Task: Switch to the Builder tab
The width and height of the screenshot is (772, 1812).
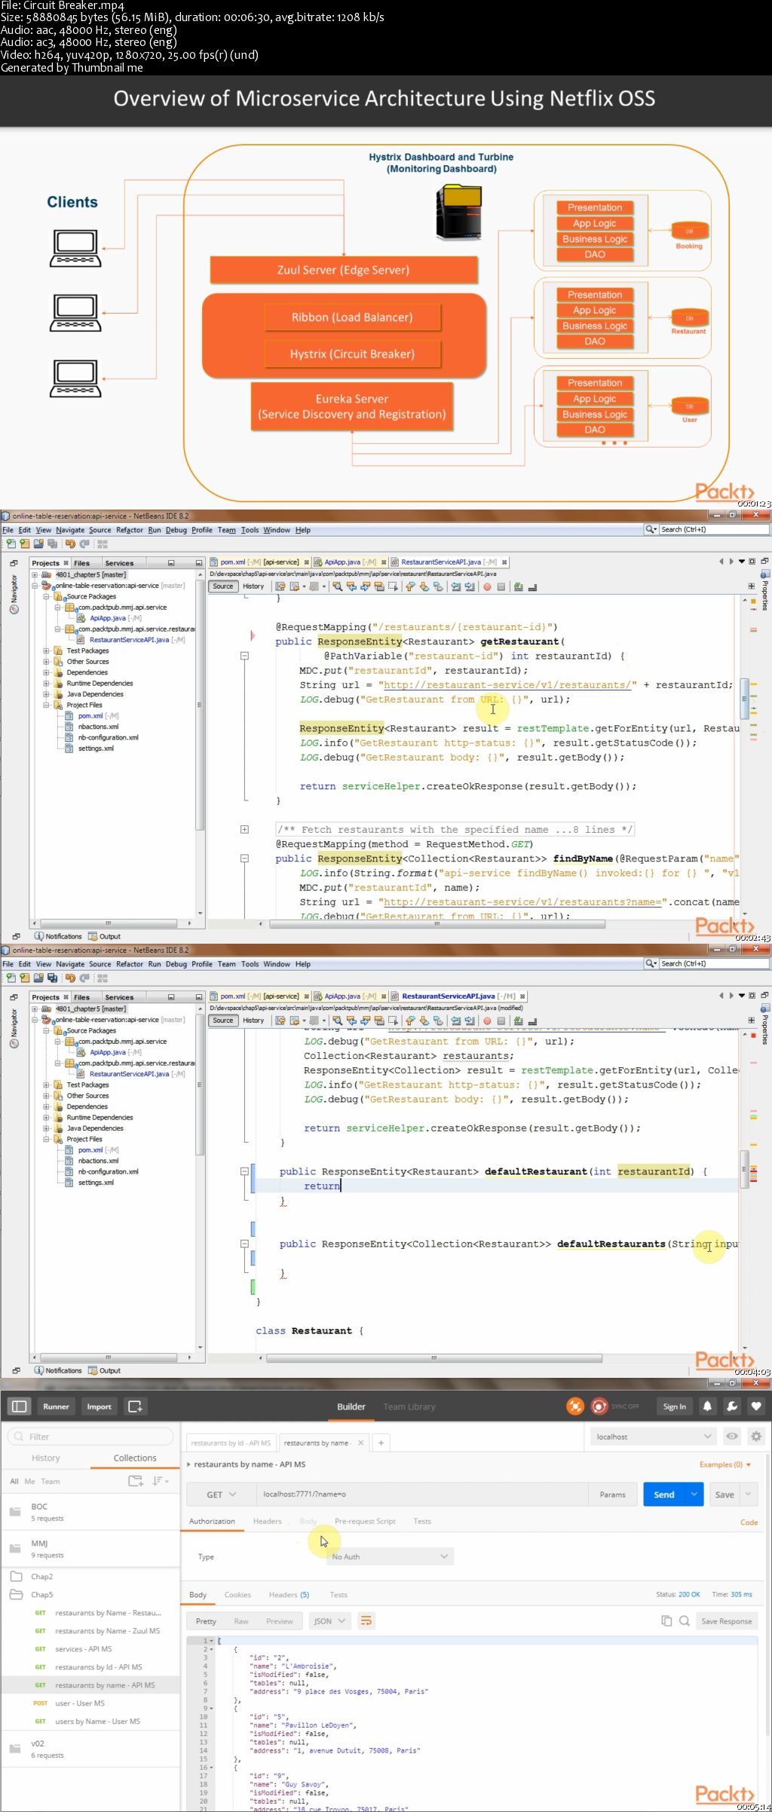Action: pyautogui.click(x=351, y=1406)
